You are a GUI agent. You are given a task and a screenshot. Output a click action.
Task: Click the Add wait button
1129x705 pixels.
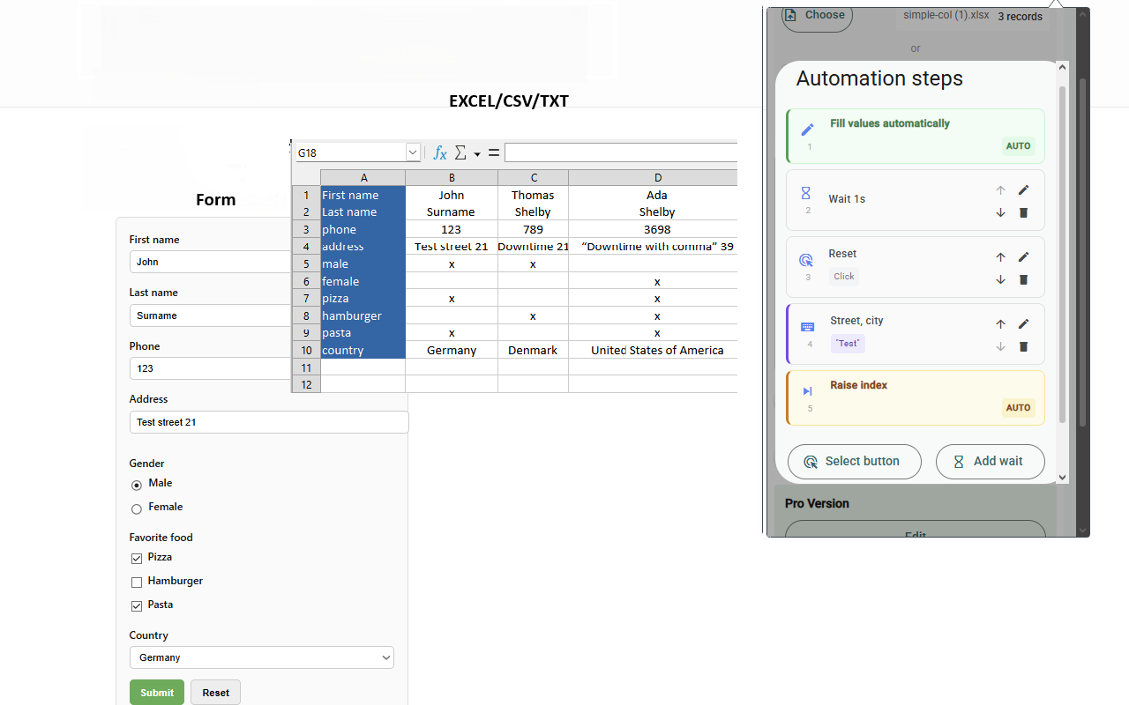(991, 461)
